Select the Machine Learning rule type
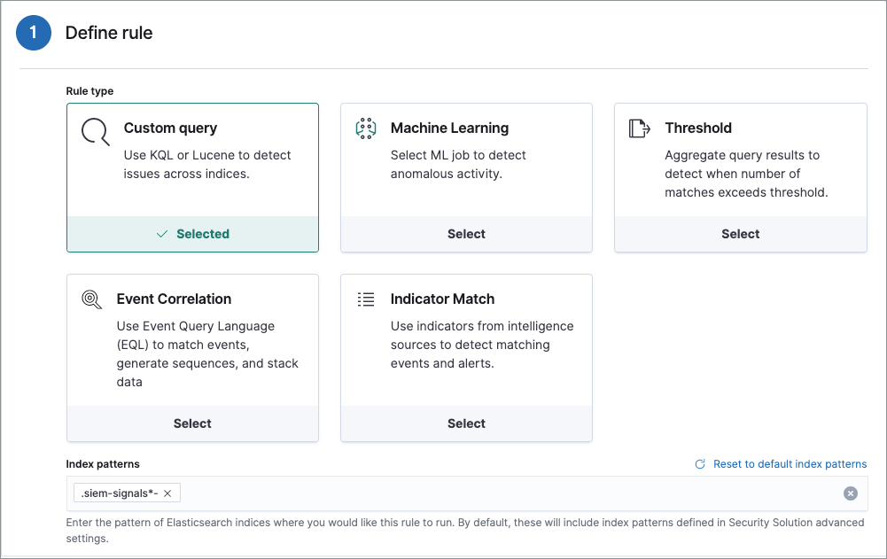 466,234
